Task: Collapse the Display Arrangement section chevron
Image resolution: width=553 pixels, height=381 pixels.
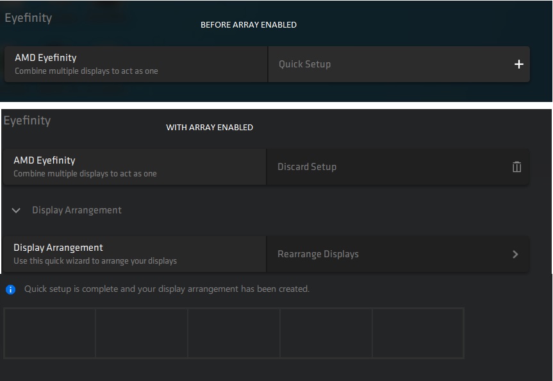Action: (16, 210)
